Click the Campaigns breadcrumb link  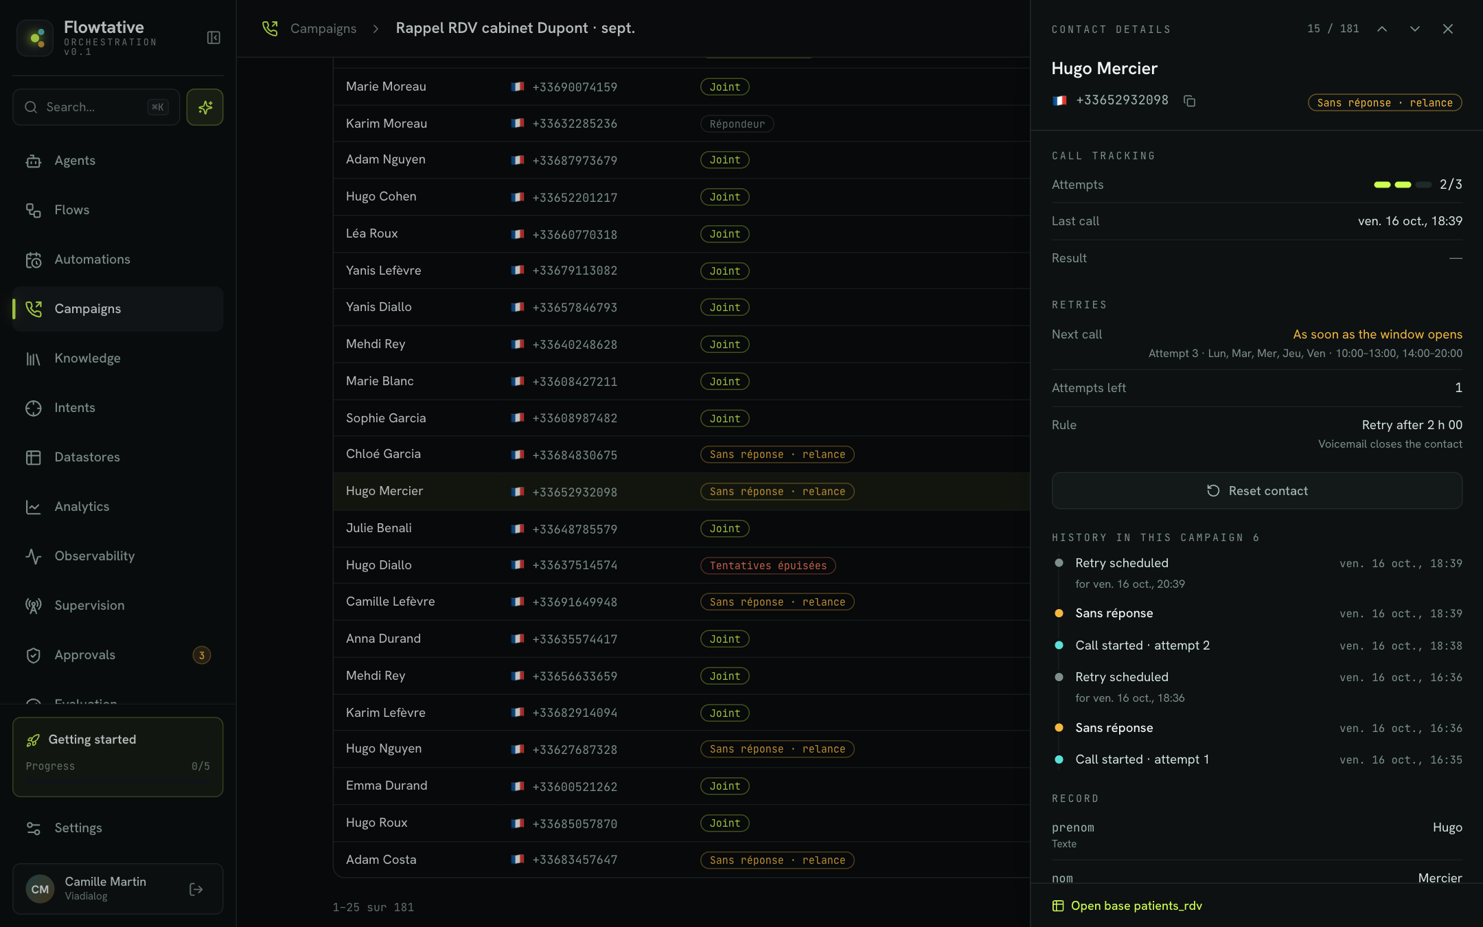[323, 28]
